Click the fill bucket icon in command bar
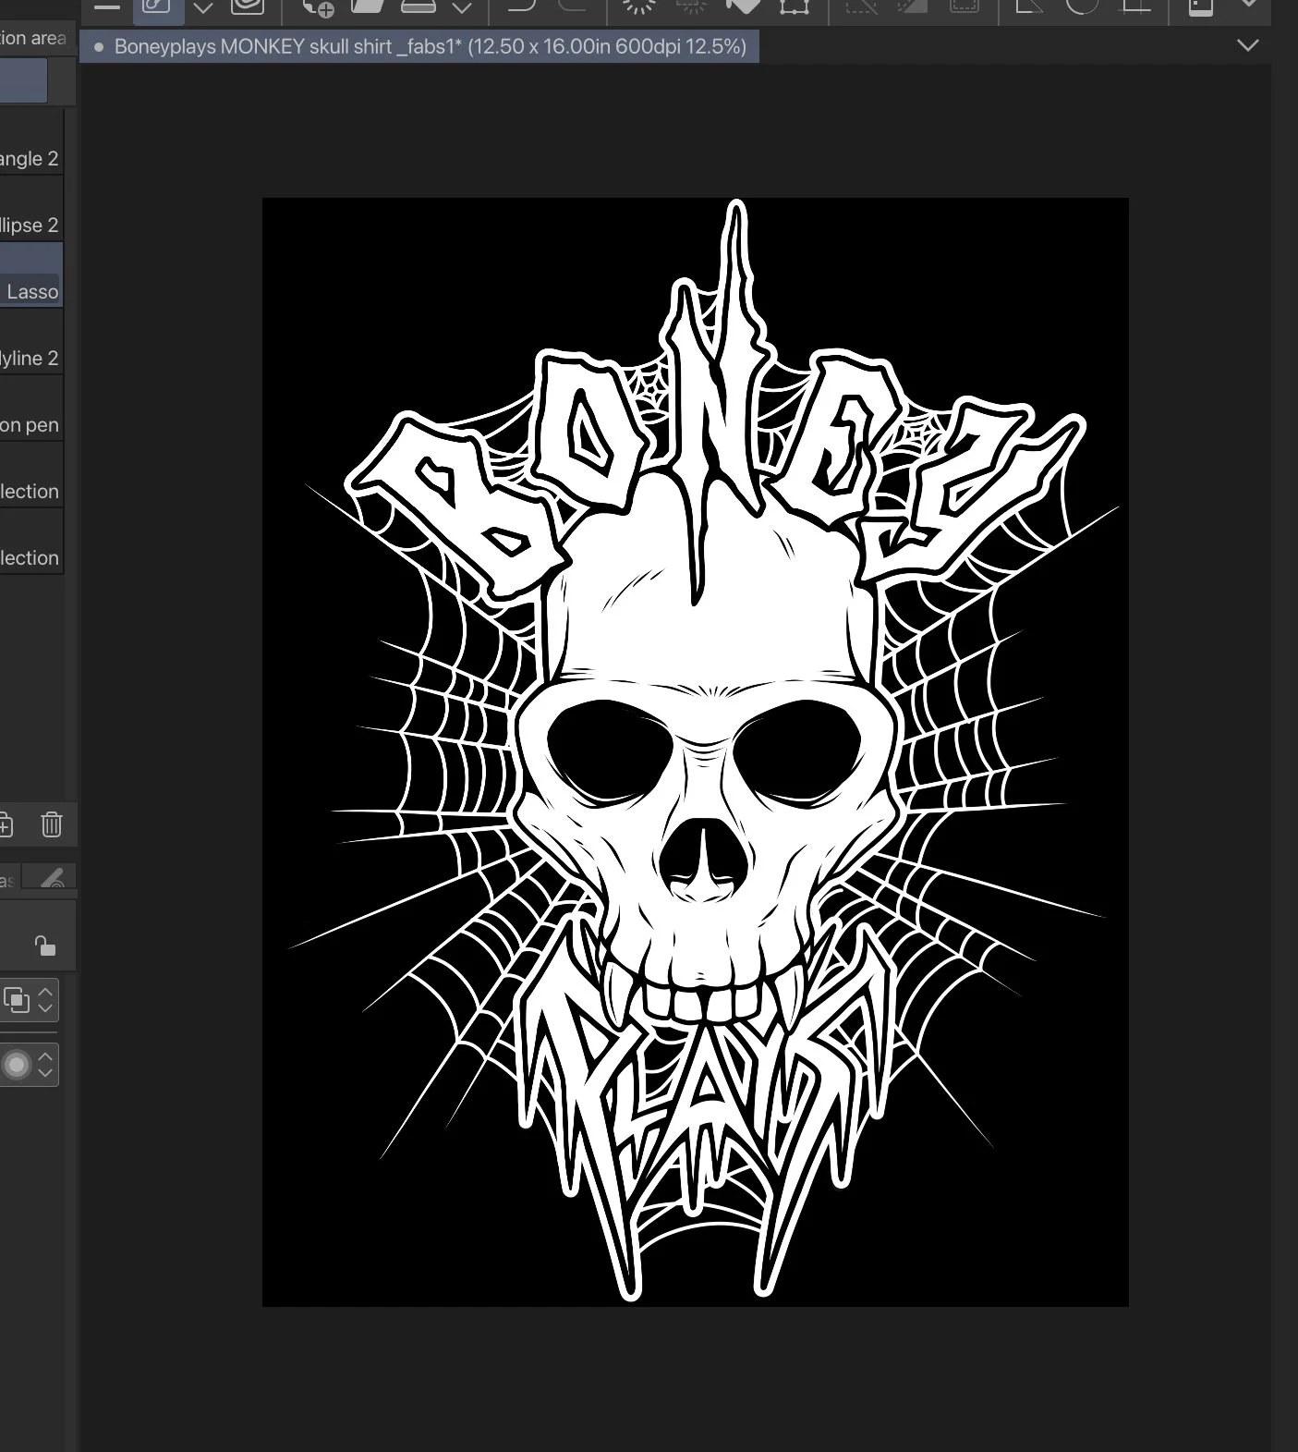This screenshot has height=1452, width=1298. pyautogui.click(x=743, y=6)
